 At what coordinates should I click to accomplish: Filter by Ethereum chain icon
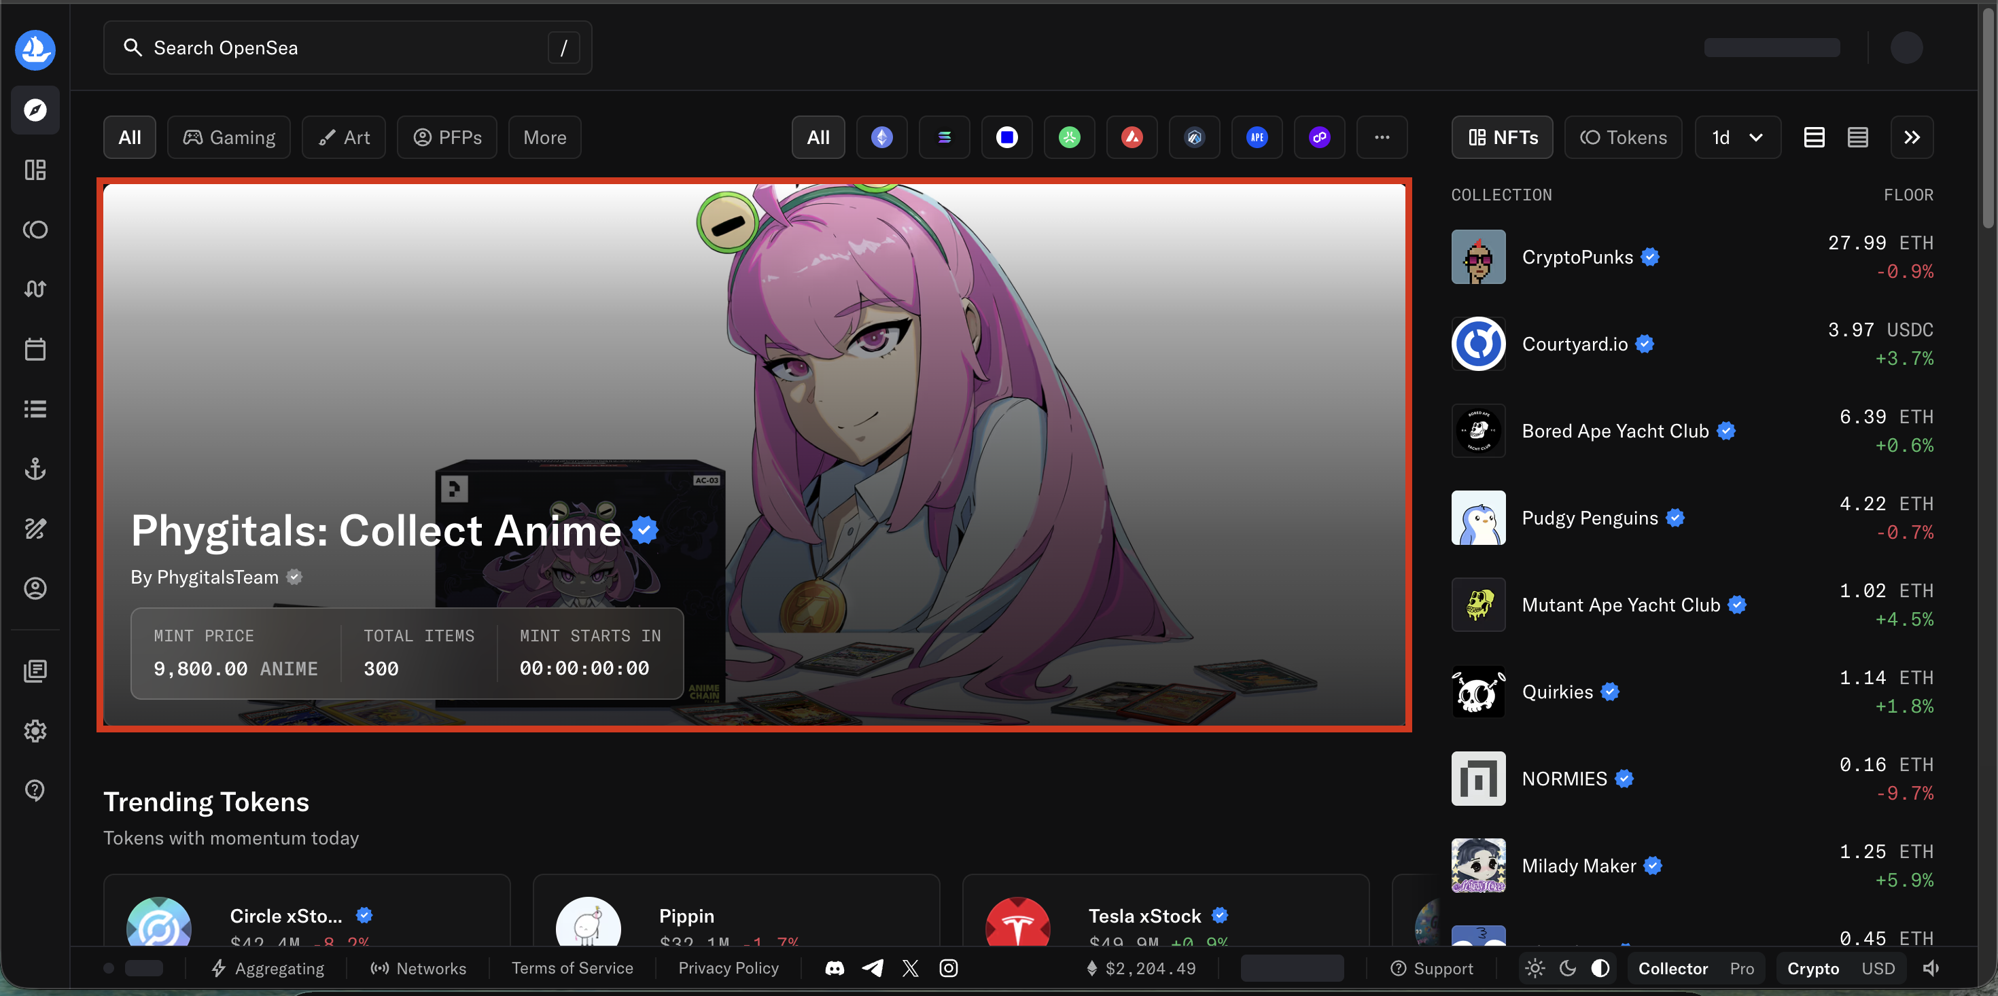pos(881,137)
